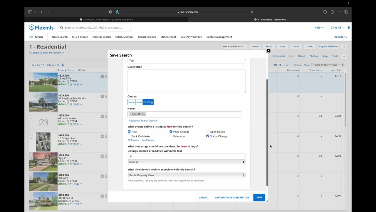Show Safari tab overview

click(346, 12)
